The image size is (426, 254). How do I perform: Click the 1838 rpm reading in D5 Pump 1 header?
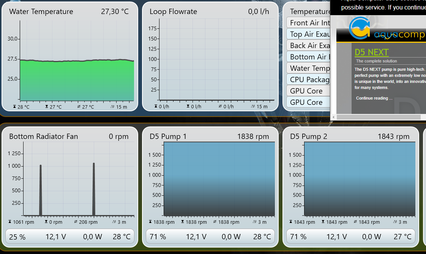tap(253, 137)
